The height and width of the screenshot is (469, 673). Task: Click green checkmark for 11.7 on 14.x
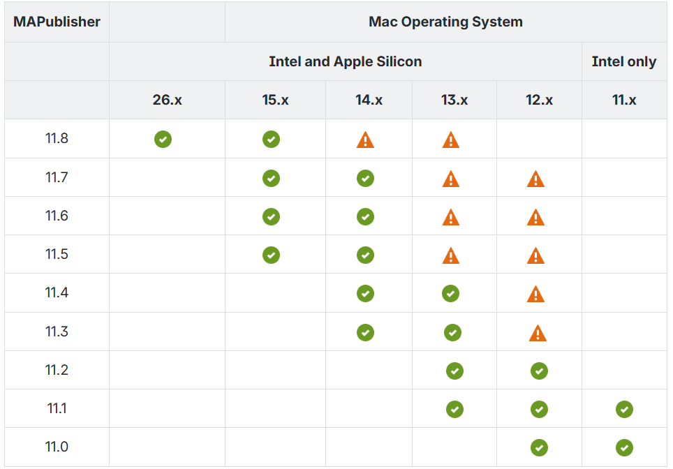(x=365, y=179)
